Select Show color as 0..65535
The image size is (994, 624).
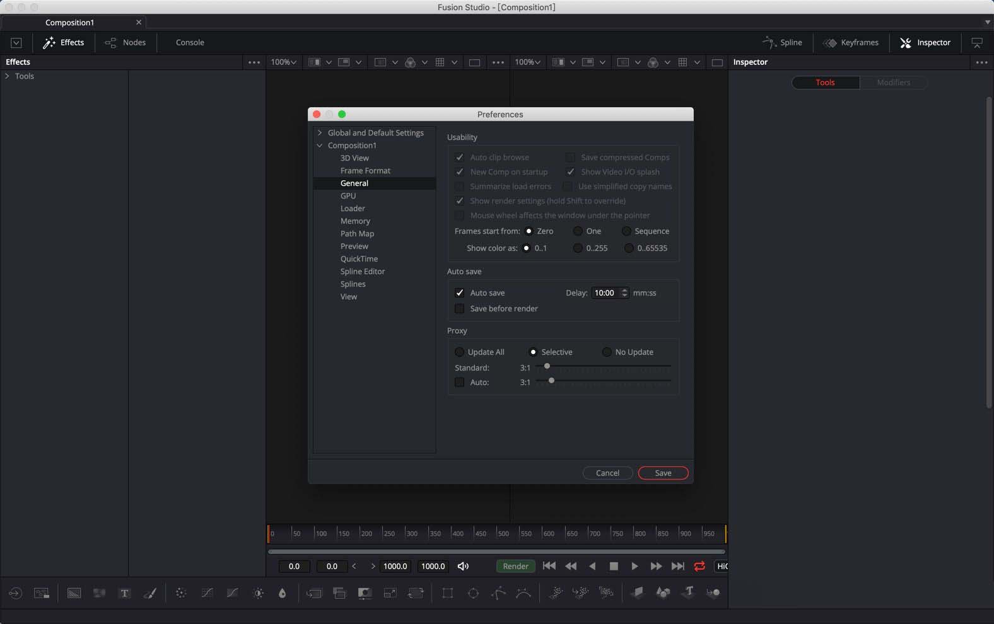pos(629,248)
